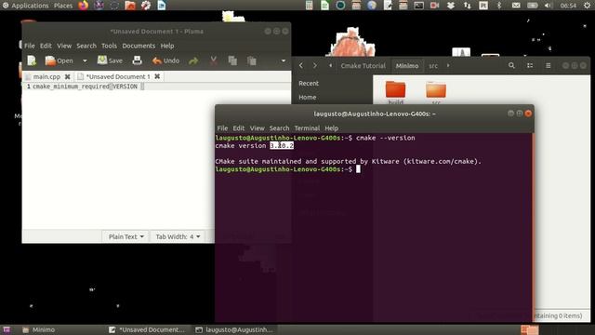Expand the Pluma toolbar overflow arrow
The height and width of the screenshot is (335, 595).
tap(283, 60)
